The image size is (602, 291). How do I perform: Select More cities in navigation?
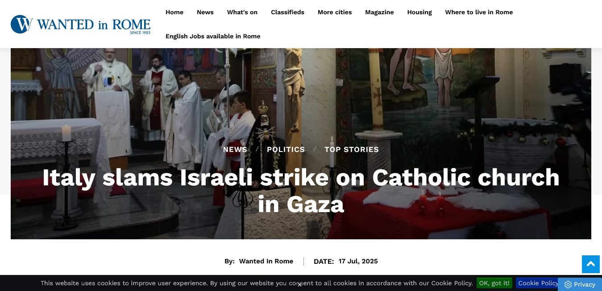point(335,12)
